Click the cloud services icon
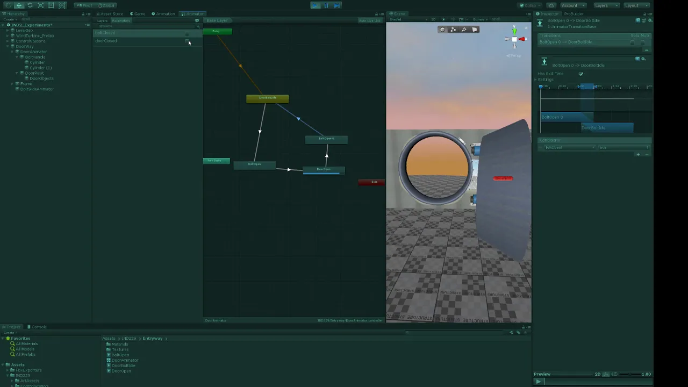688x387 pixels. point(551,5)
